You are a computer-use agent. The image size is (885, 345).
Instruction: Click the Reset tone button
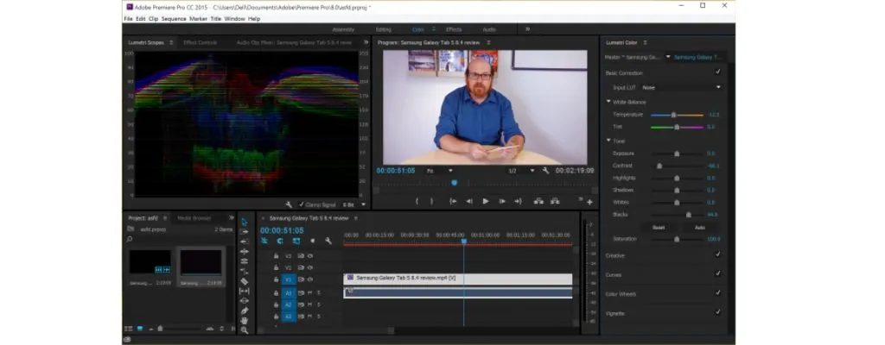(x=659, y=228)
